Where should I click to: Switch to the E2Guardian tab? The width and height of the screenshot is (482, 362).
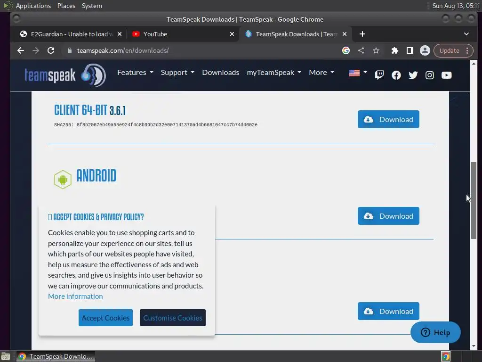70,34
